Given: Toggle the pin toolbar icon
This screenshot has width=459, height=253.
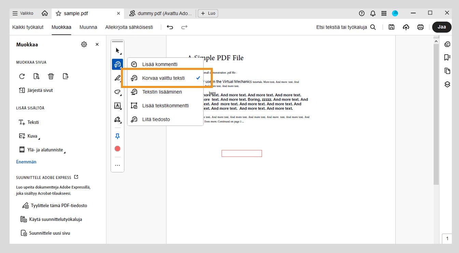Looking at the screenshot, I should (117, 136).
